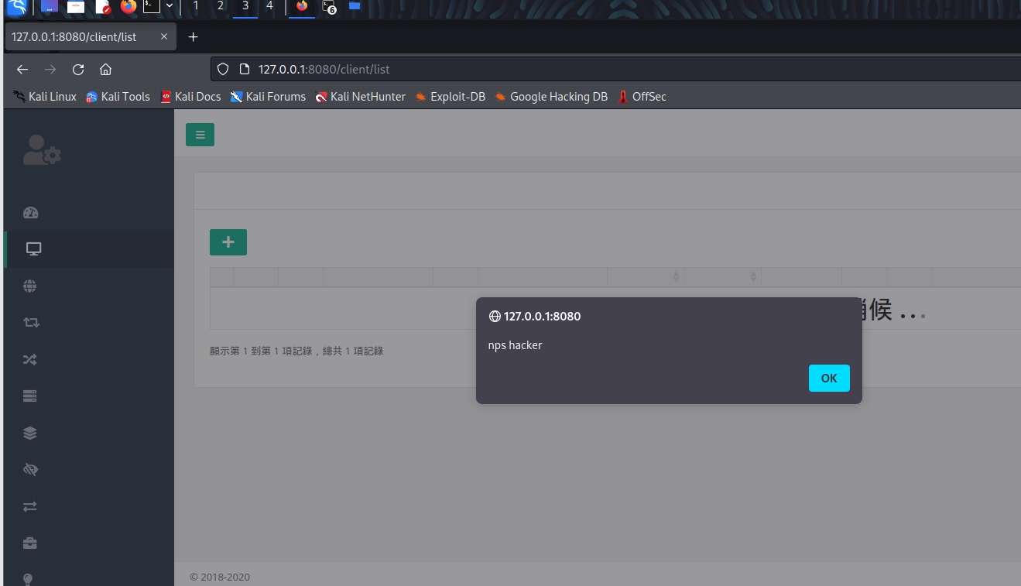Open the server-stack HTTP proxy icon
The image size is (1021, 586).
[x=30, y=396]
